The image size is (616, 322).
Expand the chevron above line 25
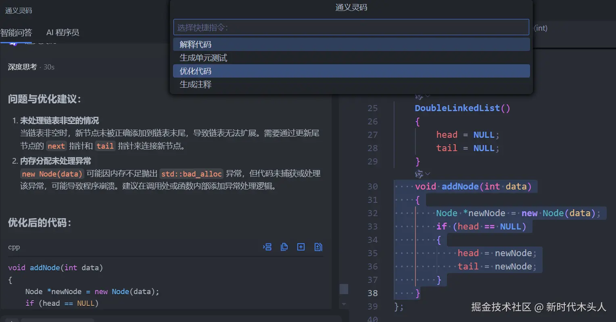point(428,96)
